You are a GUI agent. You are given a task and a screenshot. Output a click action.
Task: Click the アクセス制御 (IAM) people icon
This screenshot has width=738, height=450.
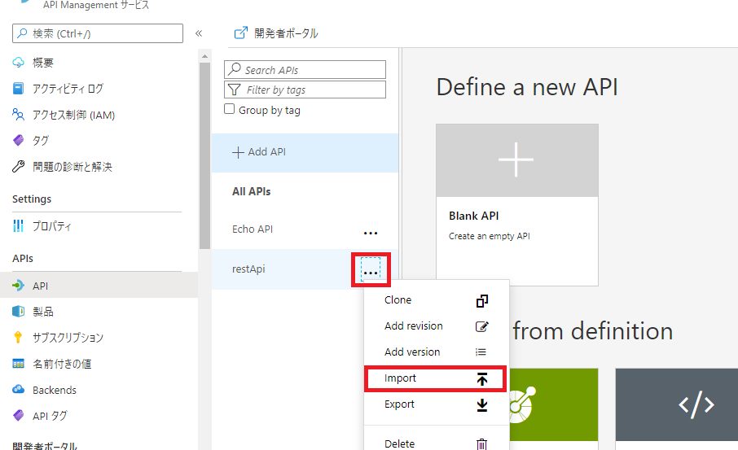(18, 115)
